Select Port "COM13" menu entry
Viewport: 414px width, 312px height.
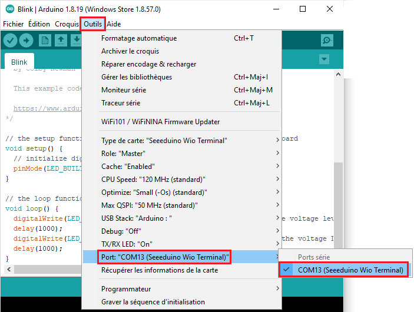(181, 257)
